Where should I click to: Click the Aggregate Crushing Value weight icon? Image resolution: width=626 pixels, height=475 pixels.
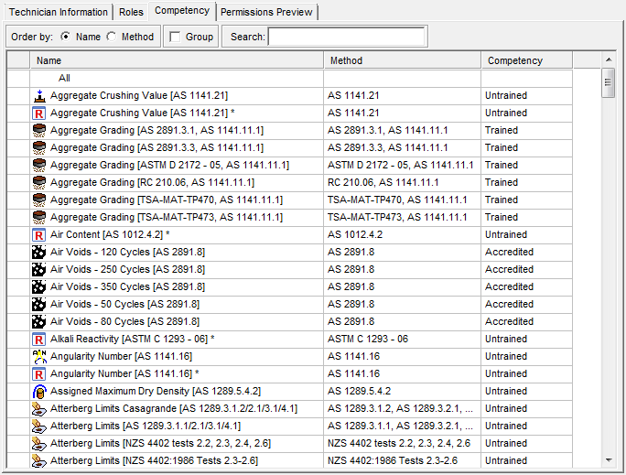[x=38, y=95]
